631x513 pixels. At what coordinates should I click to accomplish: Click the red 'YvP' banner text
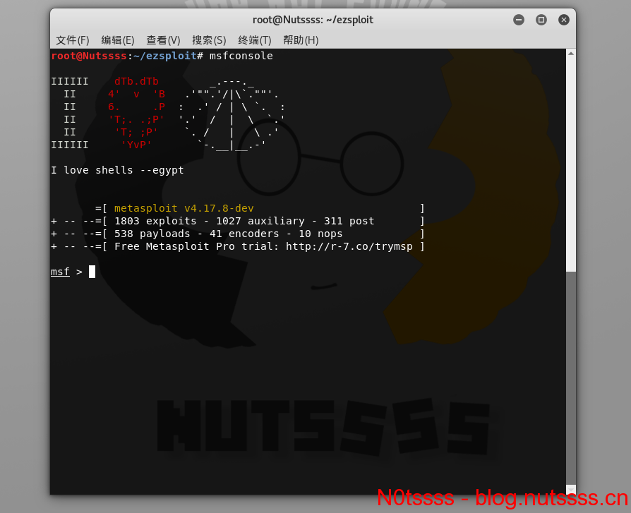tap(136, 145)
